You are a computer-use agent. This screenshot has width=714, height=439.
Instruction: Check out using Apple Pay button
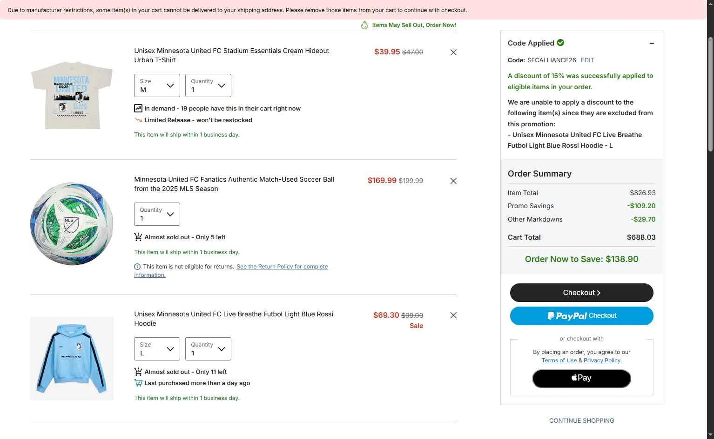coord(581,378)
